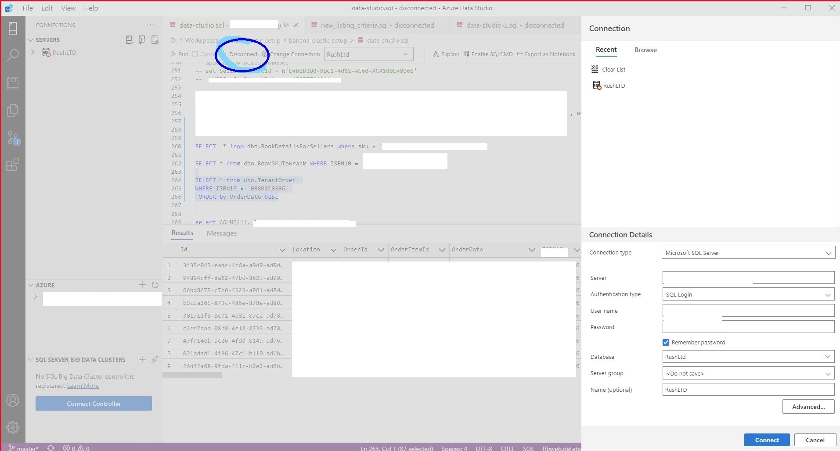Create a new connection in the Servers panel
This screenshot has width=840, height=451.
coord(129,39)
